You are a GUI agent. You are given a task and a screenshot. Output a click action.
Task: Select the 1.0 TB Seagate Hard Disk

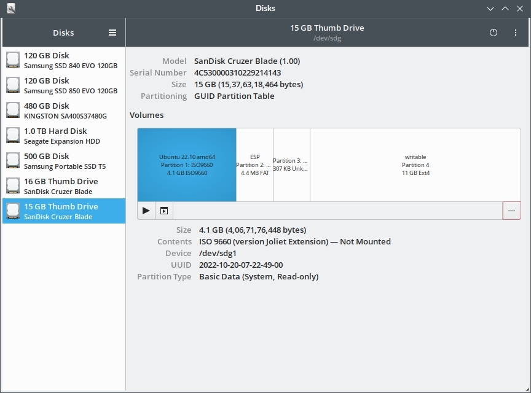tap(64, 136)
